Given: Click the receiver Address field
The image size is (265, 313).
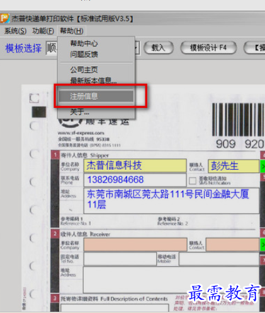Looking at the screenshot, I should pyautogui.click(x=171, y=280).
